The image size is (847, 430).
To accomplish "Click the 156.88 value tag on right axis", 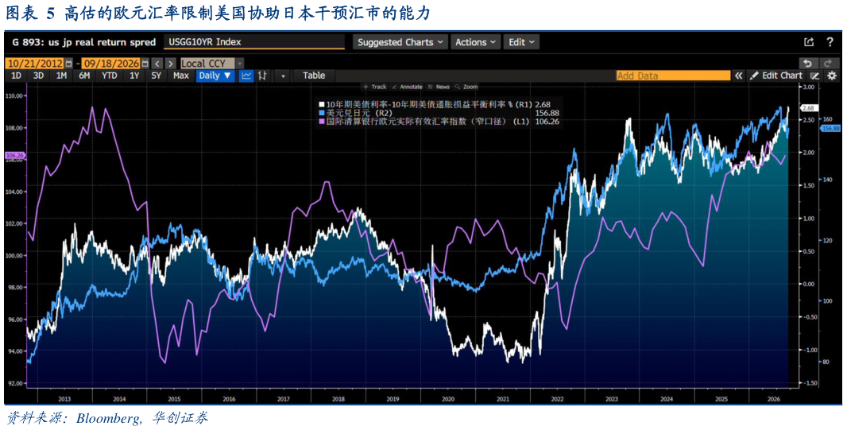I will [830, 128].
